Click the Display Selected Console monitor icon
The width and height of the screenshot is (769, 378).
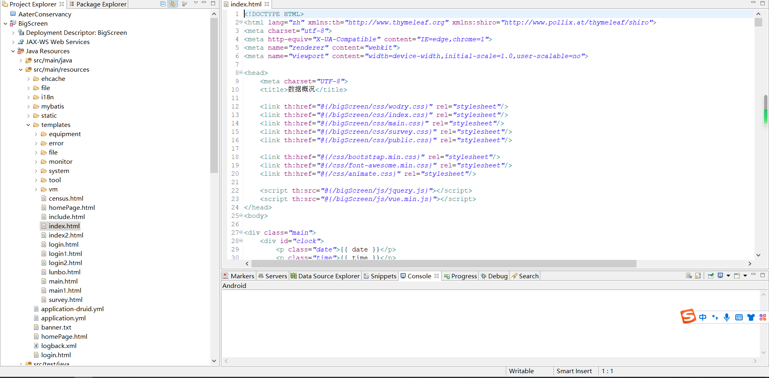pyautogui.click(x=720, y=276)
